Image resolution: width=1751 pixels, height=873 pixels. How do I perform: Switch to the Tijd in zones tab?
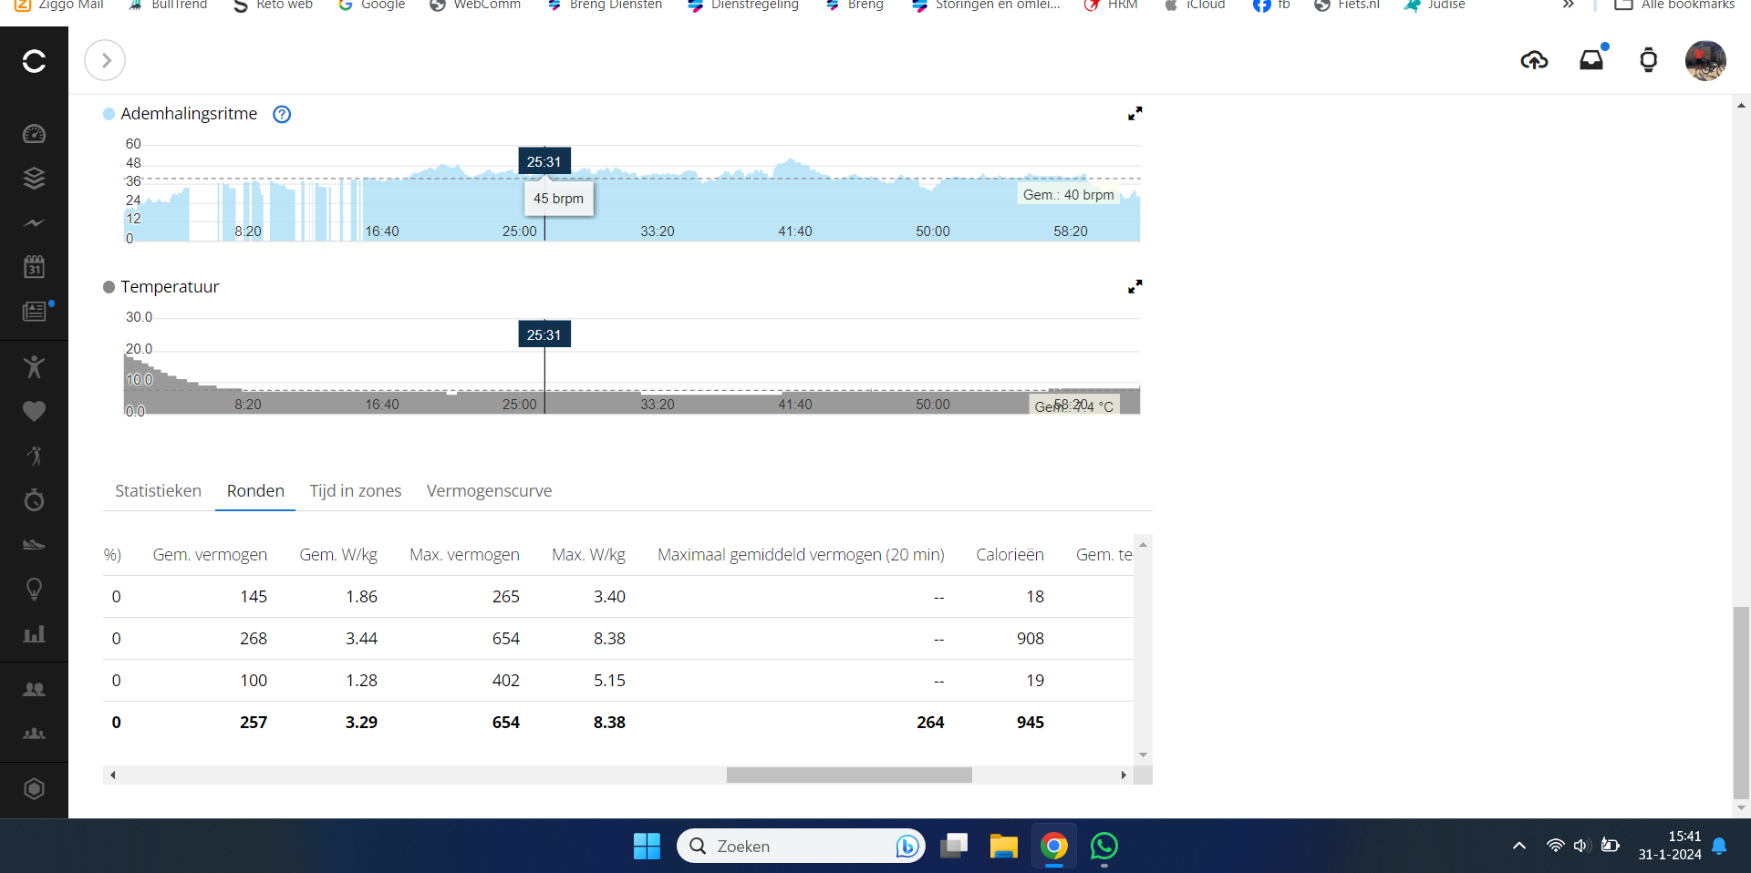click(x=355, y=491)
